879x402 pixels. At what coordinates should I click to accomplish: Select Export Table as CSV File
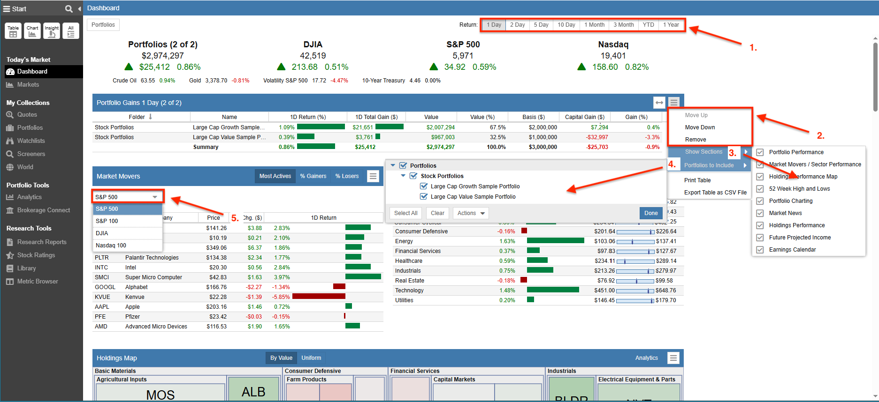click(715, 193)
